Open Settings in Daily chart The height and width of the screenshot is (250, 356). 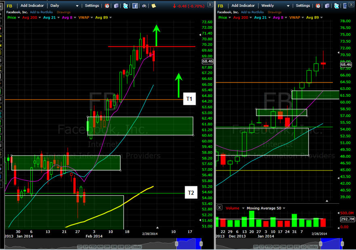92,5
